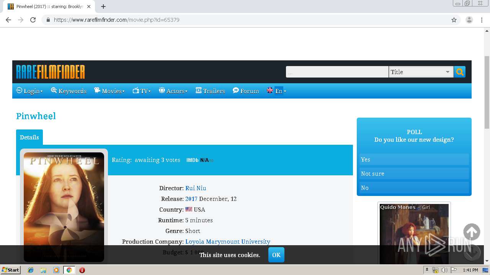Expand the TV menu
The width and height of the screenshot is (490, 275).
[142, 91]
